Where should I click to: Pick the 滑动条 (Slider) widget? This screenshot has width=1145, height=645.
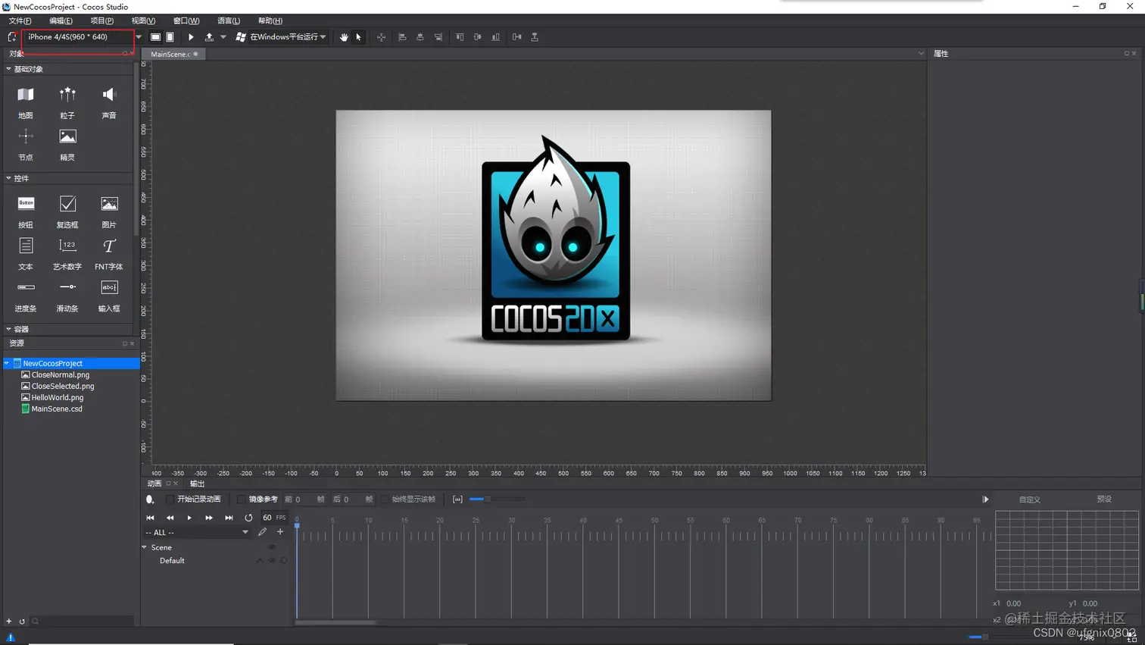click(x=67, y=287)
